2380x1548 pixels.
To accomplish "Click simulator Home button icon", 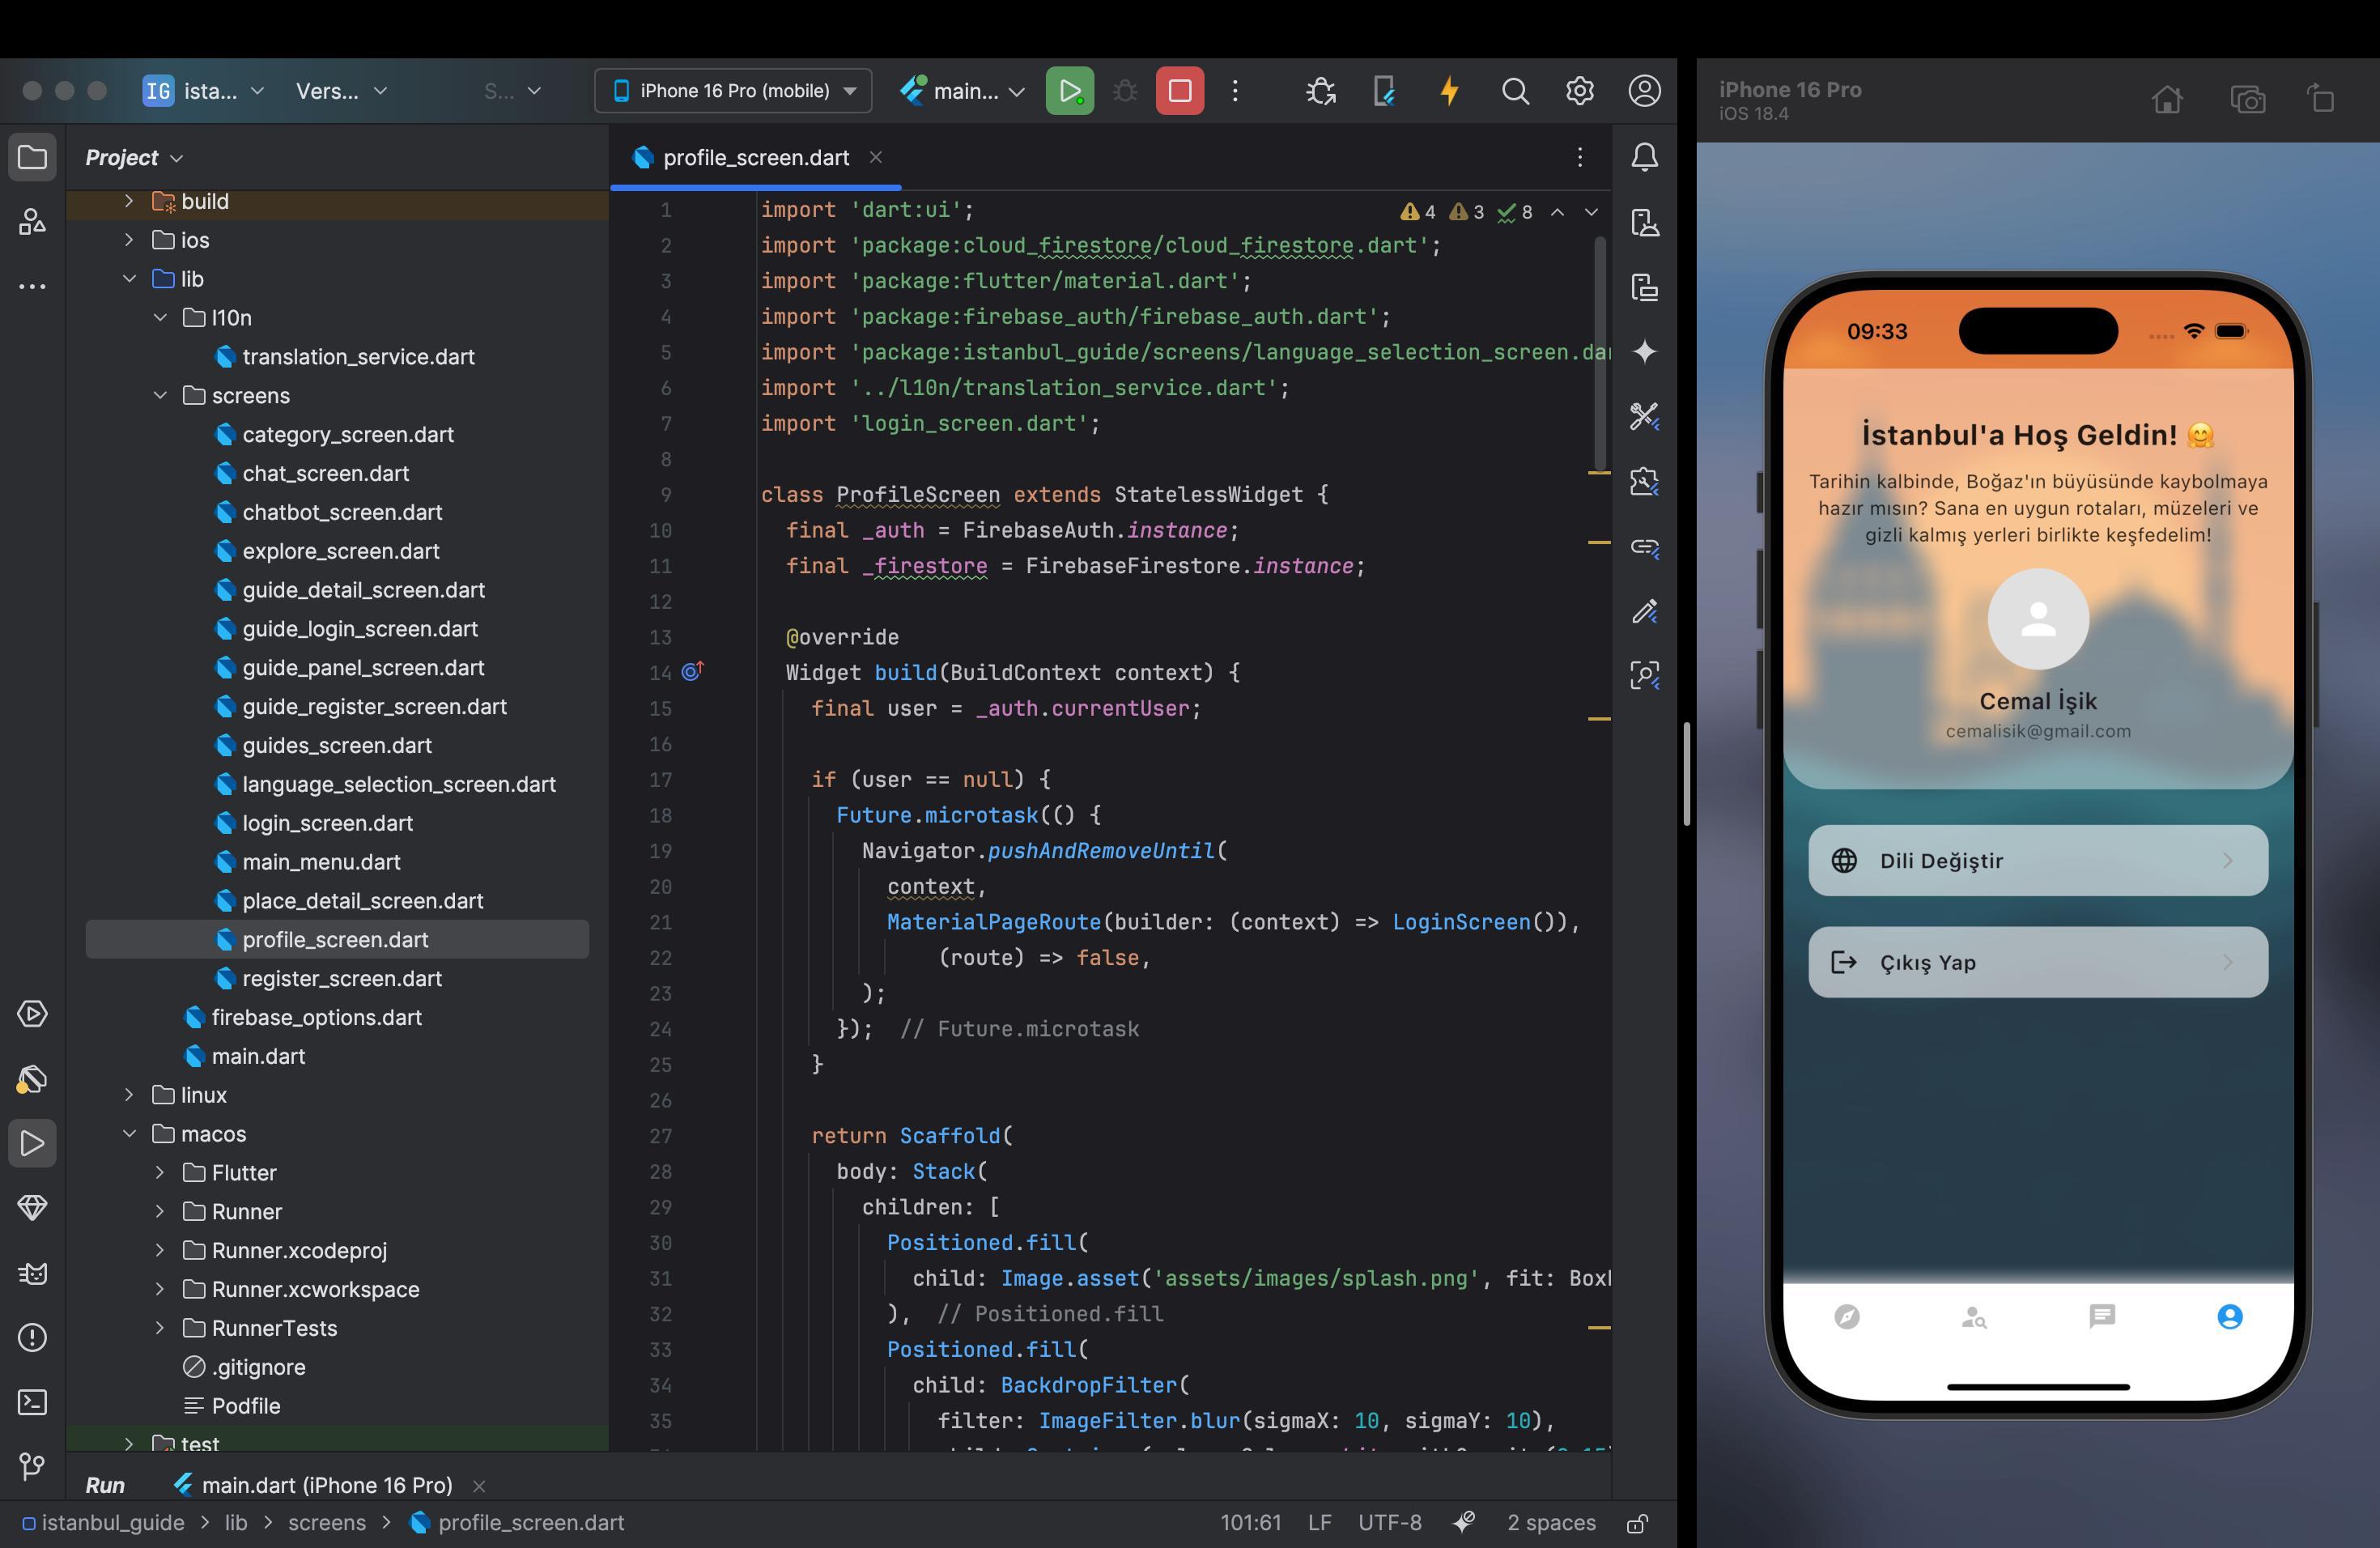I will tap(2167, 99).
